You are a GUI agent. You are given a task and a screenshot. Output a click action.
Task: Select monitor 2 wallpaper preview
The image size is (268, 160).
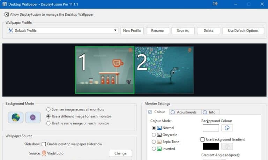[164, 70]
